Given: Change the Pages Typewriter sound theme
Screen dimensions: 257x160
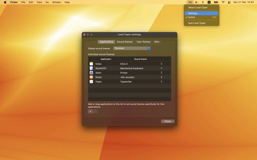Looking at the screenshot, I should click(141, 82).
